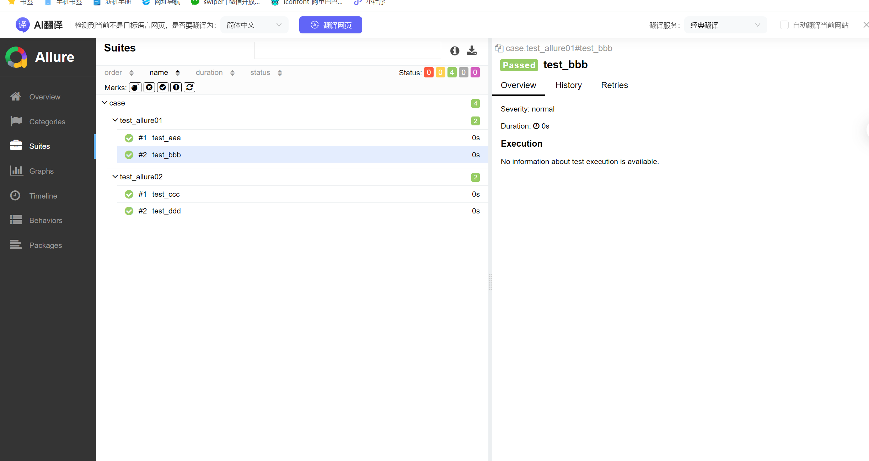Switch to the Overview tab of test_bbb
869x461 pixels.
pyautogui.click(x=518, y=85)
